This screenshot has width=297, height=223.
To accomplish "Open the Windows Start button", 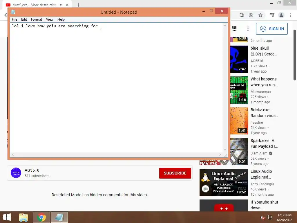I will (x=7, y=217).
